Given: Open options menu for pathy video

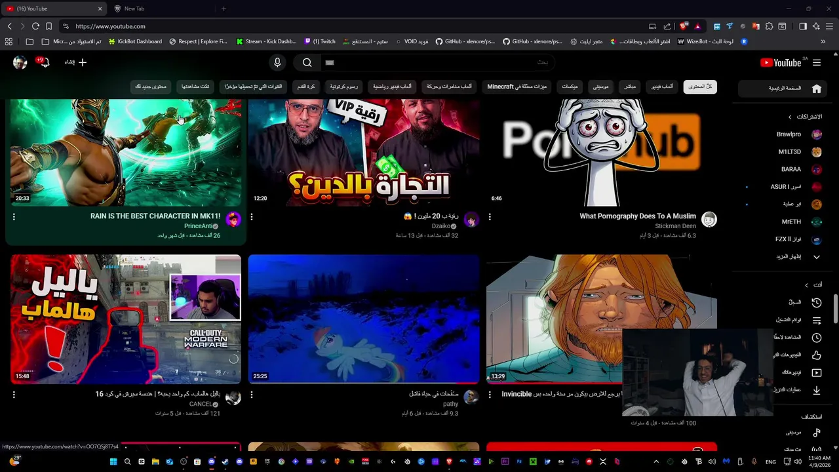Looking at the screenshot, I should pyautogui.click(x=252, y=395).
